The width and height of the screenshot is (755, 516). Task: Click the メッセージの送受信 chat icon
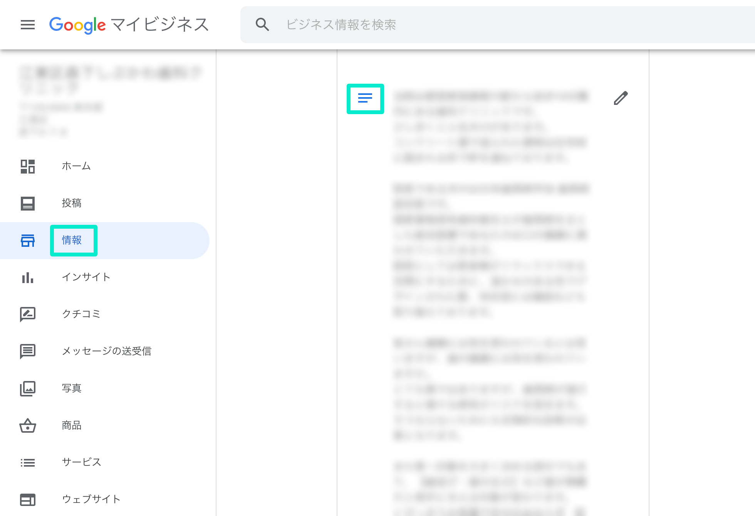pos(28,351)
